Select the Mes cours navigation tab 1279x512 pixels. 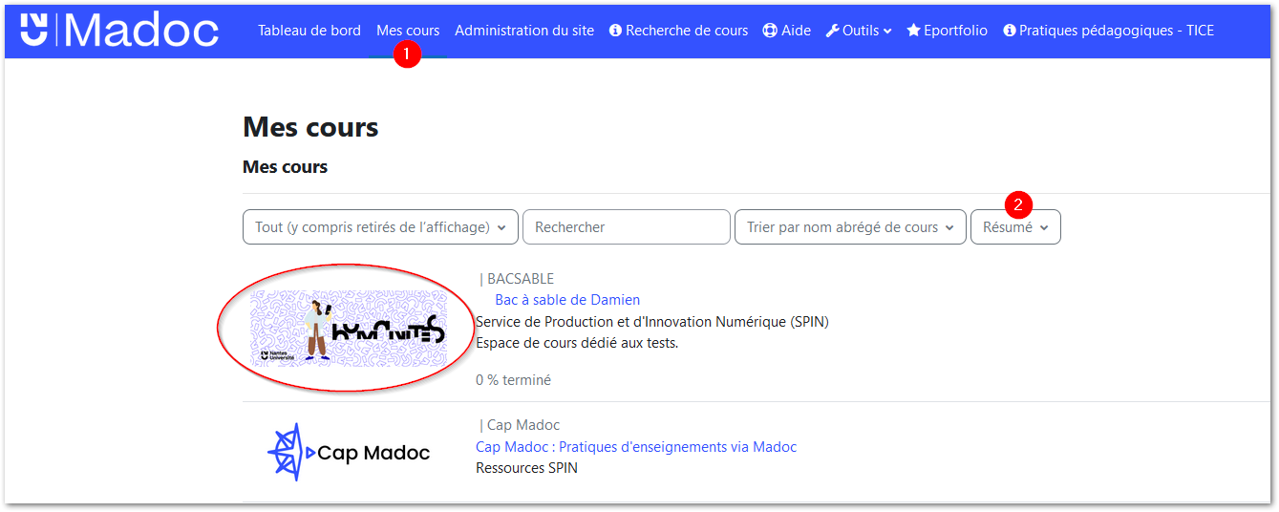point(408,31)
